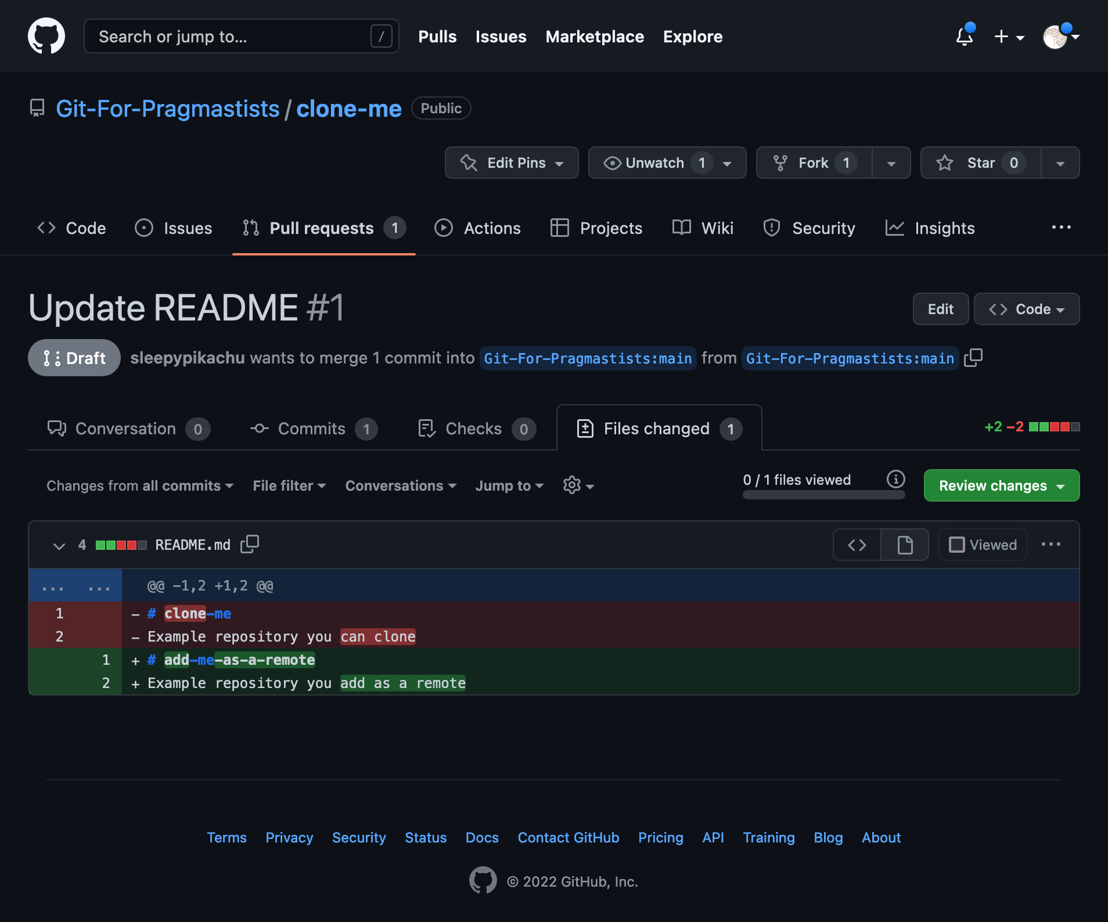Copy the head branch name icon

pyautogui.click(x=973, y=358)
